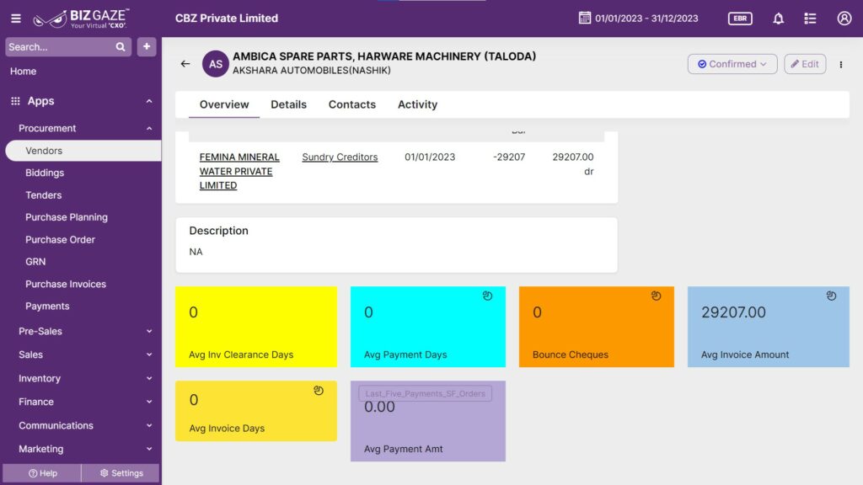Click chart icon on Bounce Cheques card
The height and width of the screenshot is (485, 863).
tap(656, 296)
